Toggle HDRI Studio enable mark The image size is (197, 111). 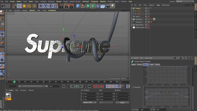coord(149,27)
